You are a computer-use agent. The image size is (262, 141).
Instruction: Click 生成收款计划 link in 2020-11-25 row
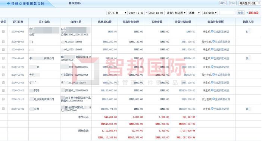click(222, 42)
